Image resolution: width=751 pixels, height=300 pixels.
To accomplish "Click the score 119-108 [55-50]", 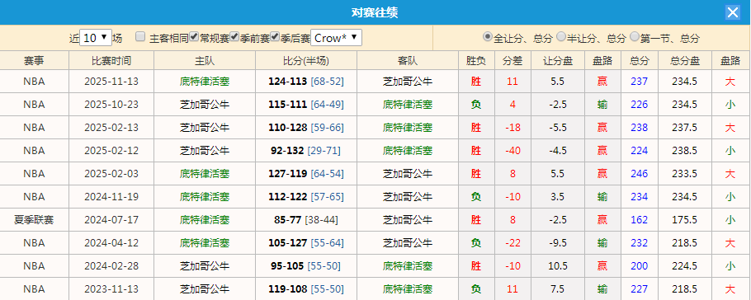I will click(306, 289).
